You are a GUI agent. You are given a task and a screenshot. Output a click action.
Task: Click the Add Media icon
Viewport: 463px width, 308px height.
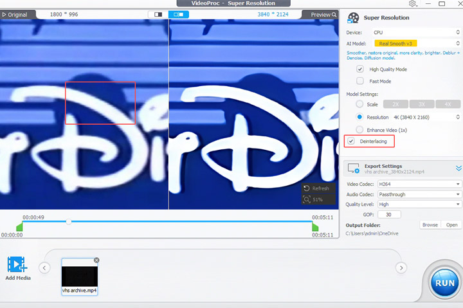click(17, 264)
